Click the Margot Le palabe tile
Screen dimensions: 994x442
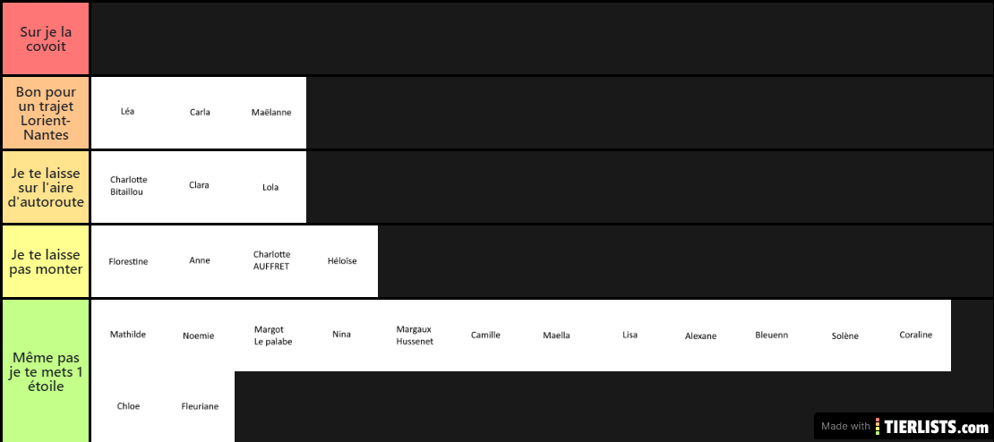coord(270,336)
